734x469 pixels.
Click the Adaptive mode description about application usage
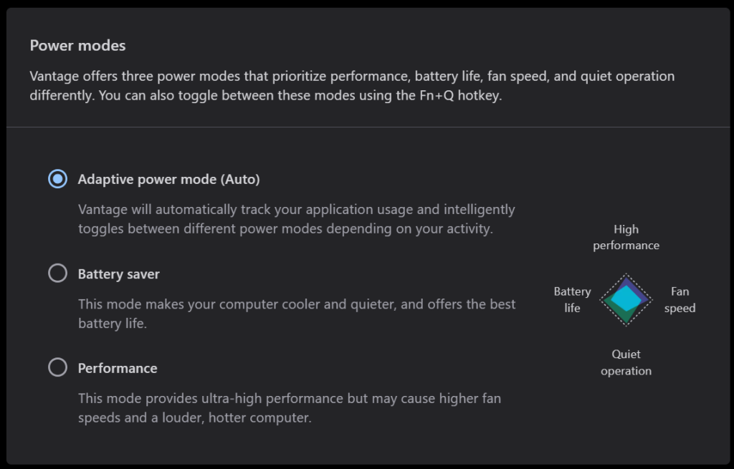(x=296, y=220)
